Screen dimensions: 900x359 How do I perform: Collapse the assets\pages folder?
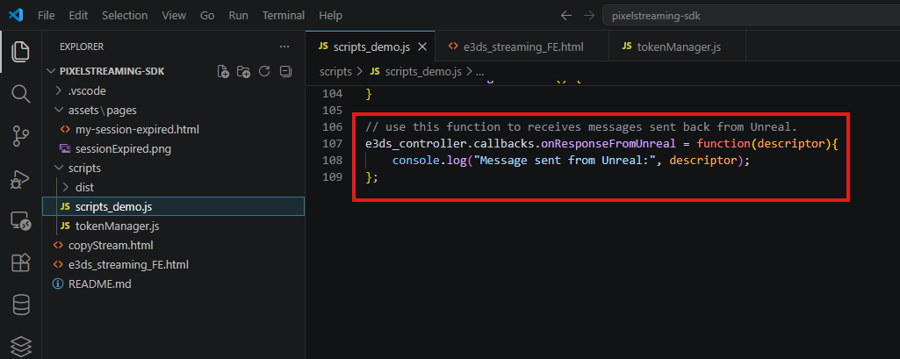click(173, 110)
